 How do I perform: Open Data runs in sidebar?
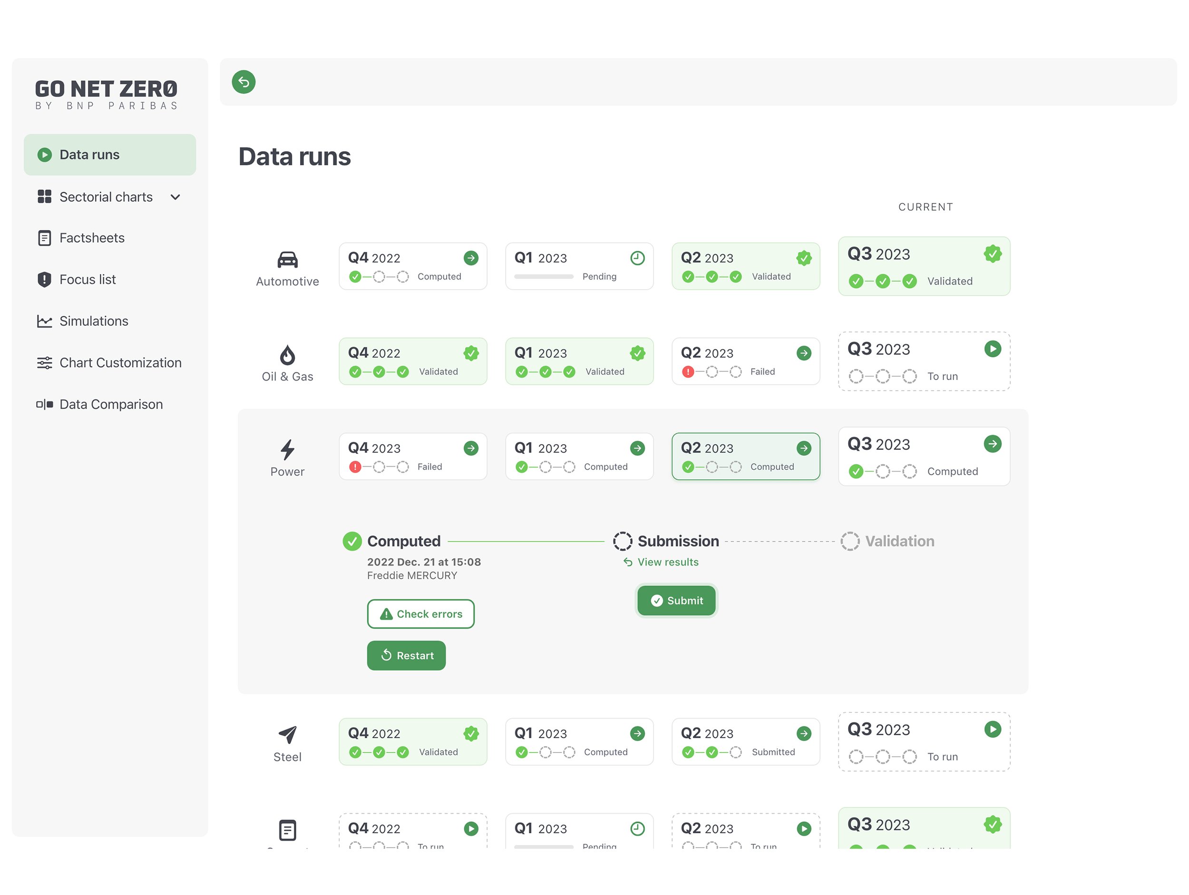pyautogui.click(x=110, y=155)
